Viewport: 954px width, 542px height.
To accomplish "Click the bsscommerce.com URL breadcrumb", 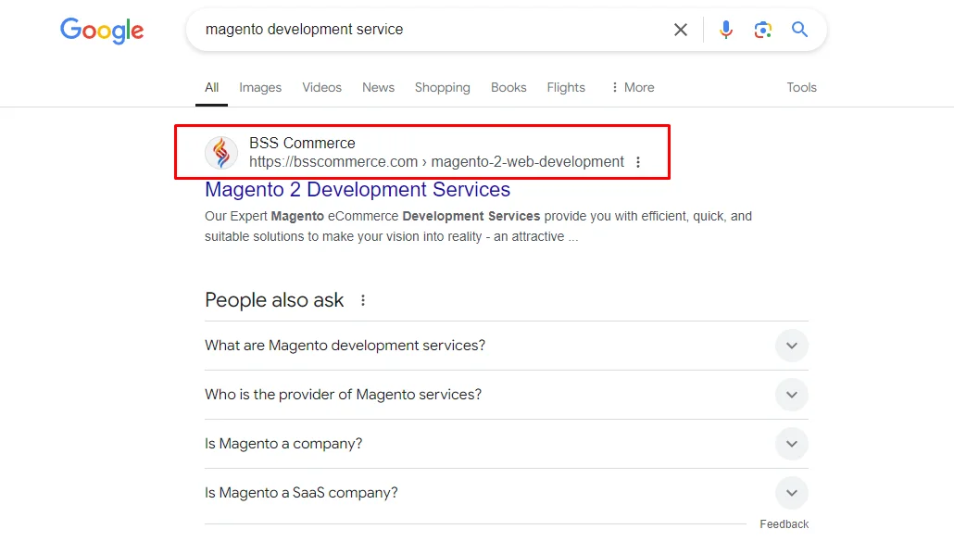I will point(436,162).
